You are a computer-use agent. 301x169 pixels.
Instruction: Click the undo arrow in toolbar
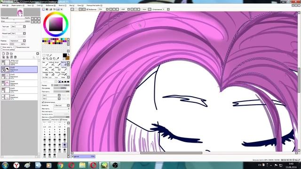pyautogui.click(x=72, y=9)
